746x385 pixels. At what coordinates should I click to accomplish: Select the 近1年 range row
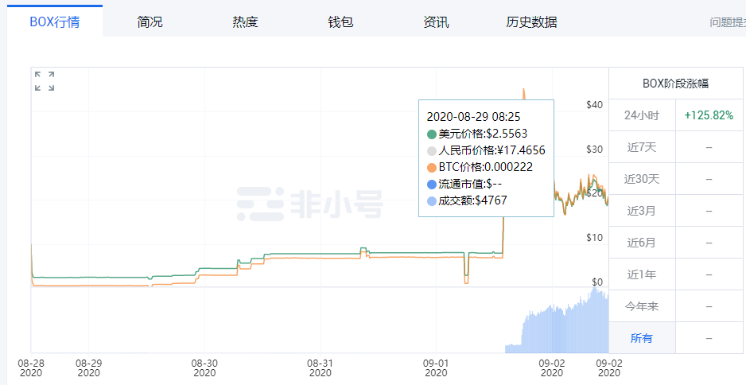(x=642, y=274)
